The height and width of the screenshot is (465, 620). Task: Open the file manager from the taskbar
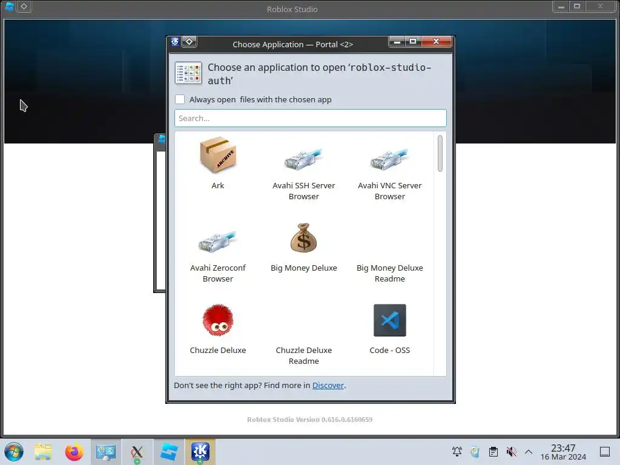(x=43, y=452)
